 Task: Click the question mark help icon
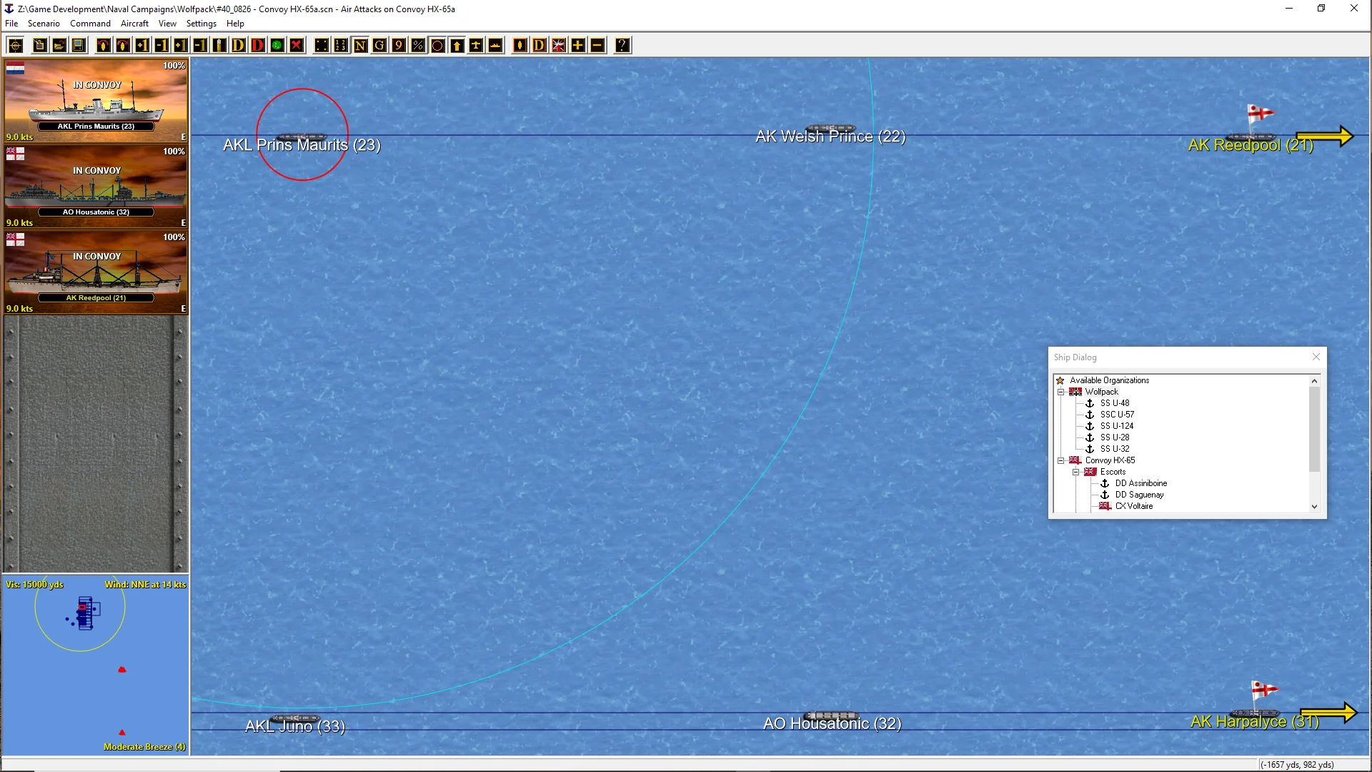(x=622, y=46)
